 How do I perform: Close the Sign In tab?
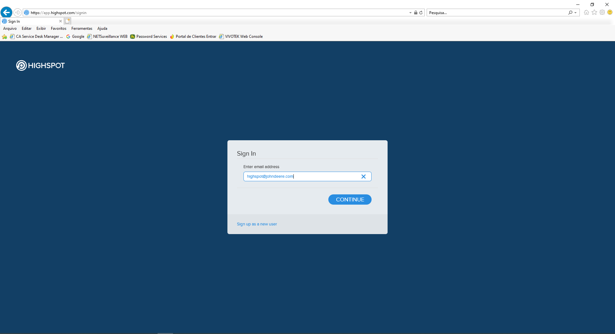[x=61, y=21]
